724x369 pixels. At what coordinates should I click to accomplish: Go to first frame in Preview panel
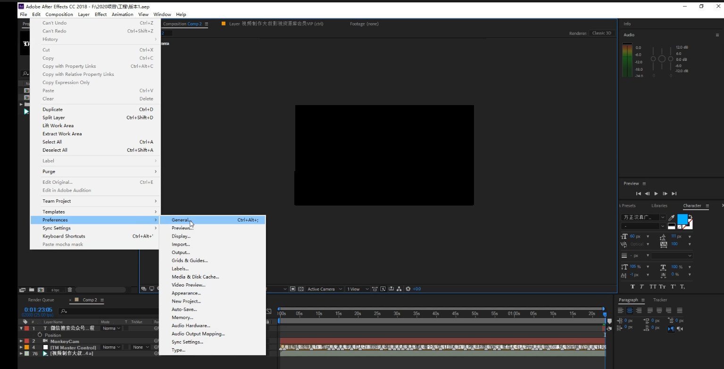coord(639,194)
